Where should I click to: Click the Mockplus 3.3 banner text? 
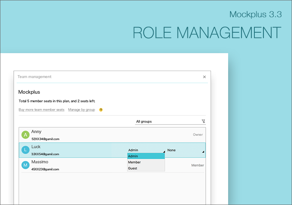pos(255,14)
